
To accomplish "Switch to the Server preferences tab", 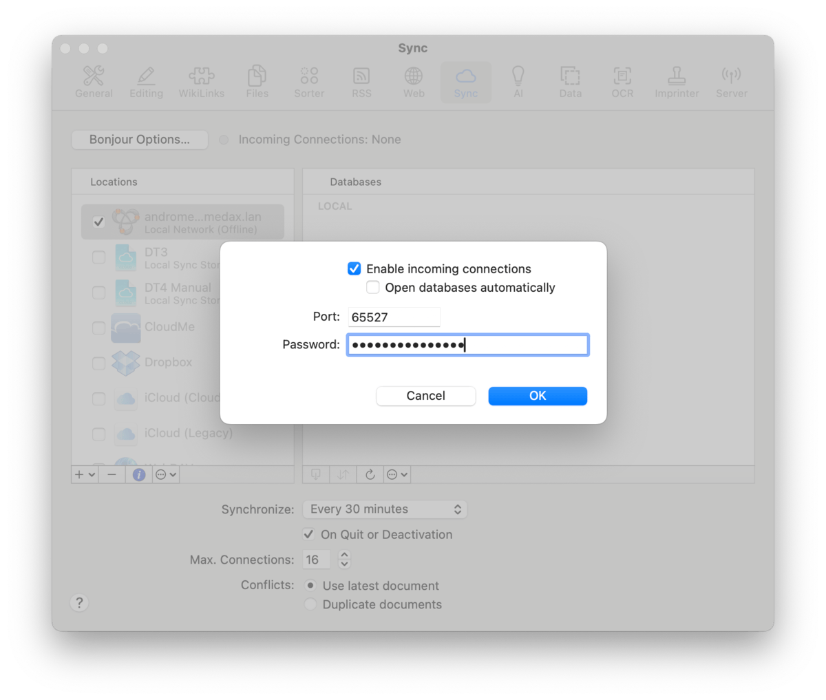I will (x=731, y=82).
